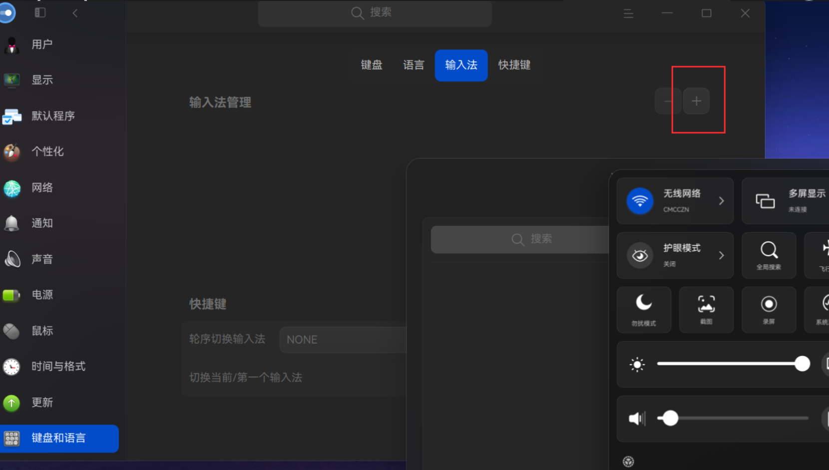
Task: Mute sound via the speaker icon
Action: pyautogui.click(x=637, y=418)
